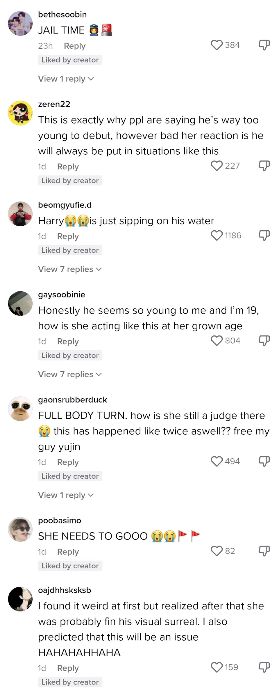Open poobasimo's avatar thumbnail
This screenshot has width=279, height=693.
click(x=20, y=529)
